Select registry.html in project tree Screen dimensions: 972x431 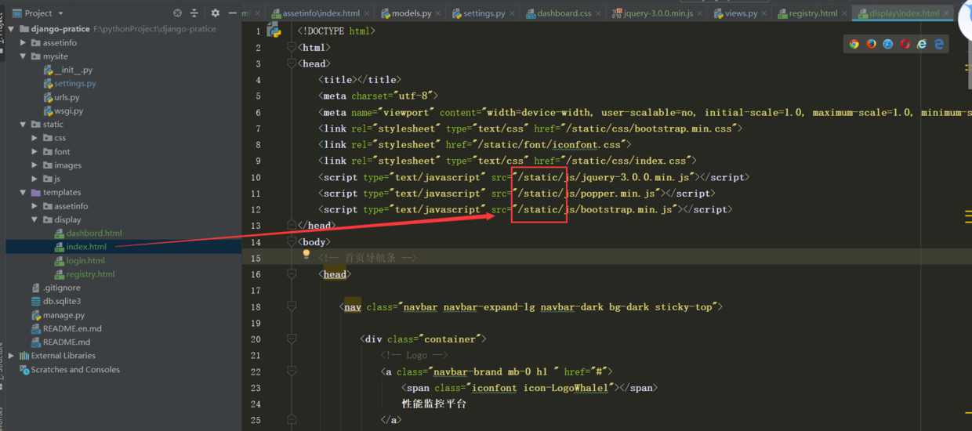pyautogui.click(x=90, y=274)
